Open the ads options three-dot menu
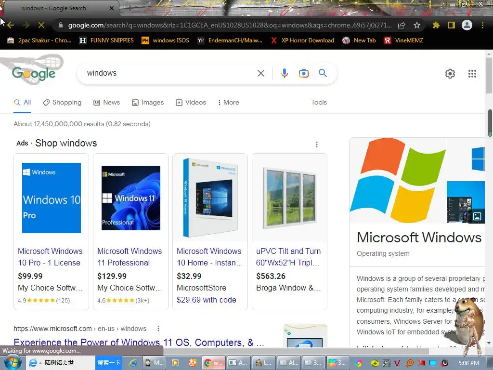The width and height of the screenshot is (493, 370). pyautogui.click(x=317, y=145)
